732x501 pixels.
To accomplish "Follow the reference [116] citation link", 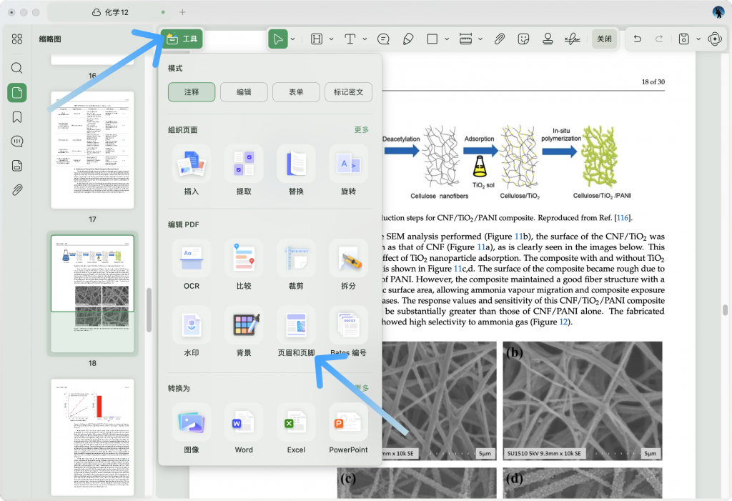I will [623, 217].
